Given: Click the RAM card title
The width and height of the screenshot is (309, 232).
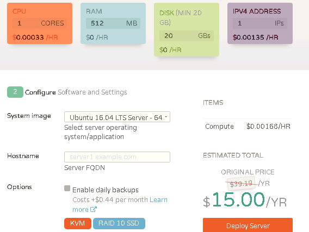Looking at the screenshot, I should point(94,11).
